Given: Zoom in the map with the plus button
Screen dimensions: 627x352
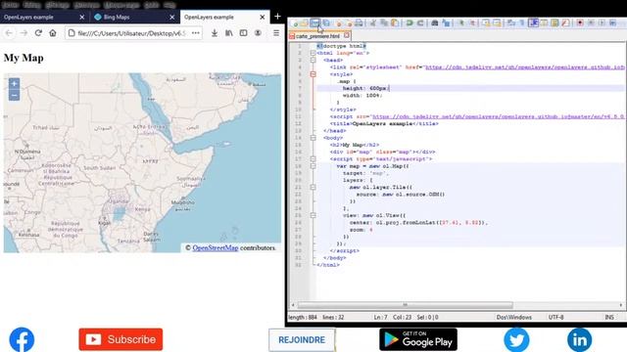Looking at the screenshot, I should (14, 84).
